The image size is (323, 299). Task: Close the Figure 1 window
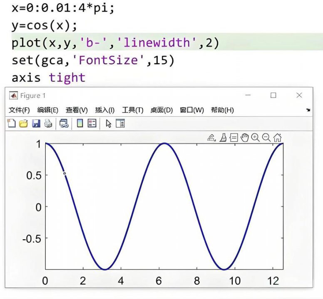point(299,95)
